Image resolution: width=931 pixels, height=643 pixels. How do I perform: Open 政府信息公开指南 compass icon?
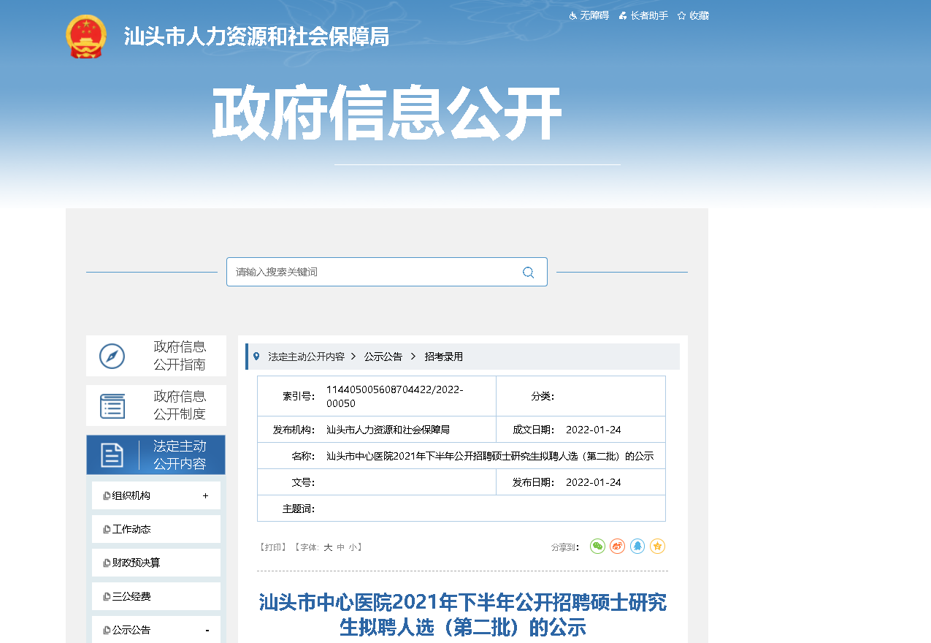click(x=112, y=356)
